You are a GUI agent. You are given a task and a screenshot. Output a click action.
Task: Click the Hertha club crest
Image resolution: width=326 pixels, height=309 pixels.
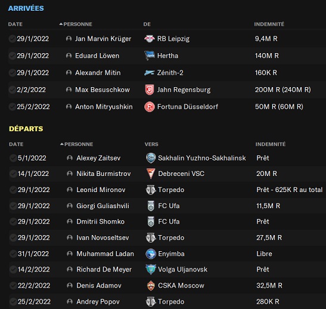coord(150,55)
